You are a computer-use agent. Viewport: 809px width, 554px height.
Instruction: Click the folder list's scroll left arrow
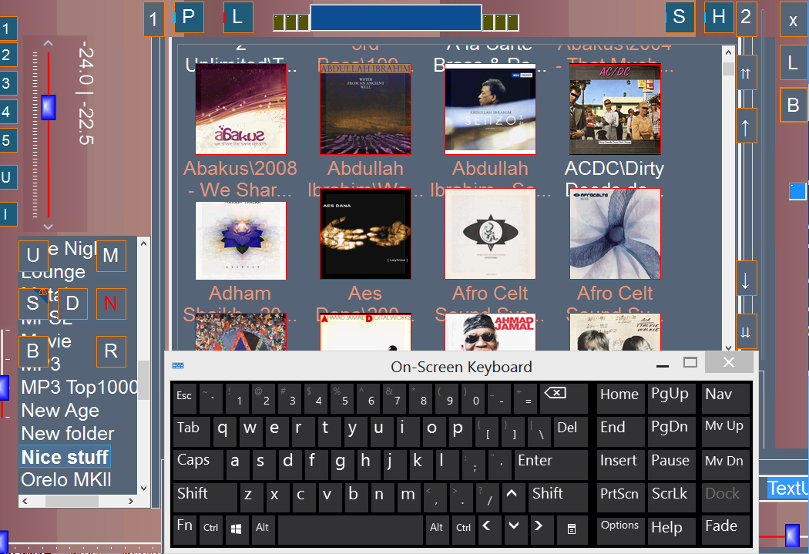point(25,501)
